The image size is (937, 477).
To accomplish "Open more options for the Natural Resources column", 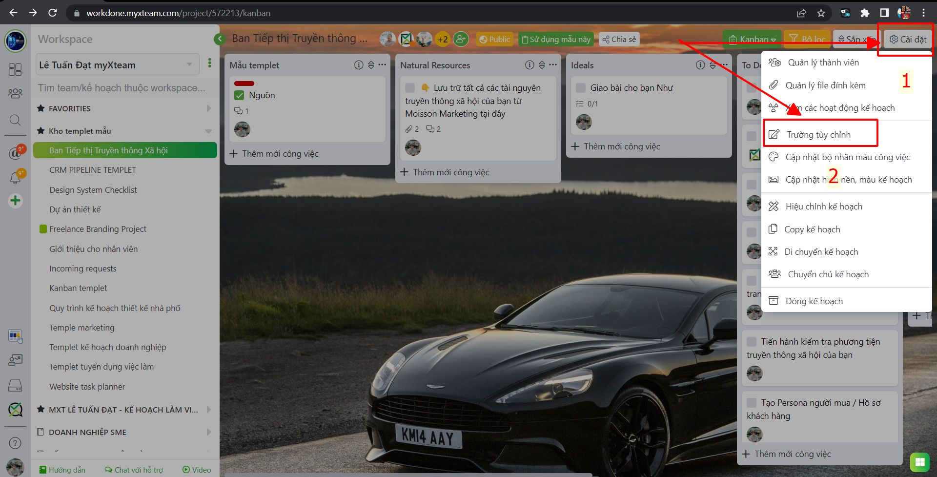I will 553,65.
